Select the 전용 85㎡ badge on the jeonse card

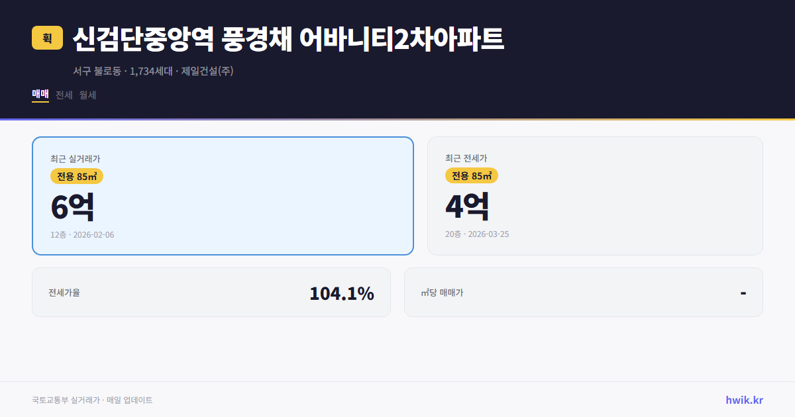click(472, 176)
